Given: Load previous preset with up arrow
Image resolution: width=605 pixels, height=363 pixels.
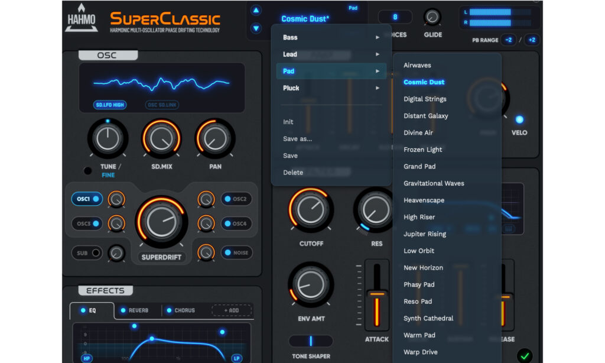Looking at the screenshot, I should pyautogui.click(x=256, y=11).
